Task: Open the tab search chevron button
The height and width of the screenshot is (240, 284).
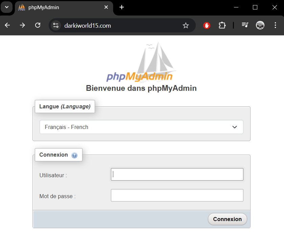Action: 7,7
